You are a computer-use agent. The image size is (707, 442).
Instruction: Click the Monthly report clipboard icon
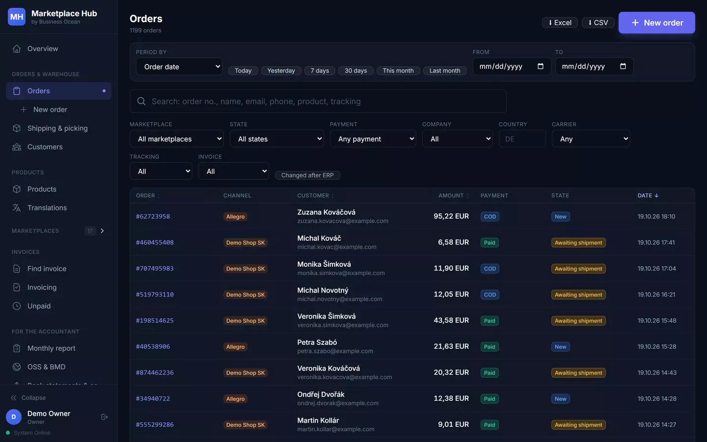(x=17, y=348)
